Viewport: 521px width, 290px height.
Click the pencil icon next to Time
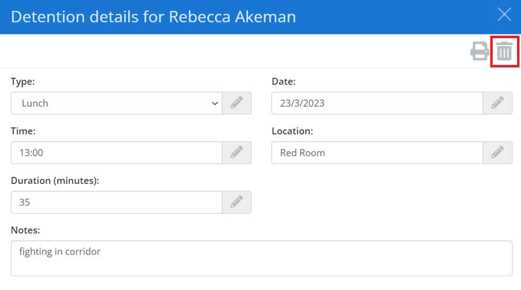(x=237, y=153)
